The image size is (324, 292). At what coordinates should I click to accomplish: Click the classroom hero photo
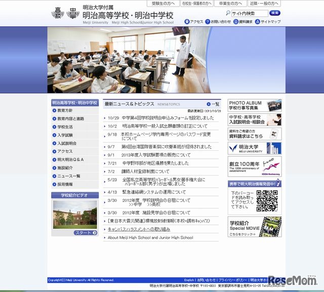point(129,60)
